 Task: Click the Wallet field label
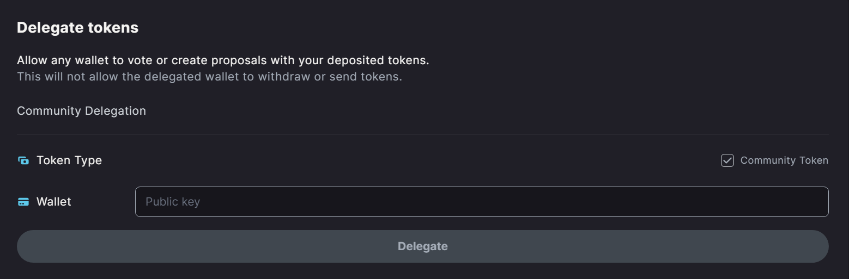[x=54, y=202]
